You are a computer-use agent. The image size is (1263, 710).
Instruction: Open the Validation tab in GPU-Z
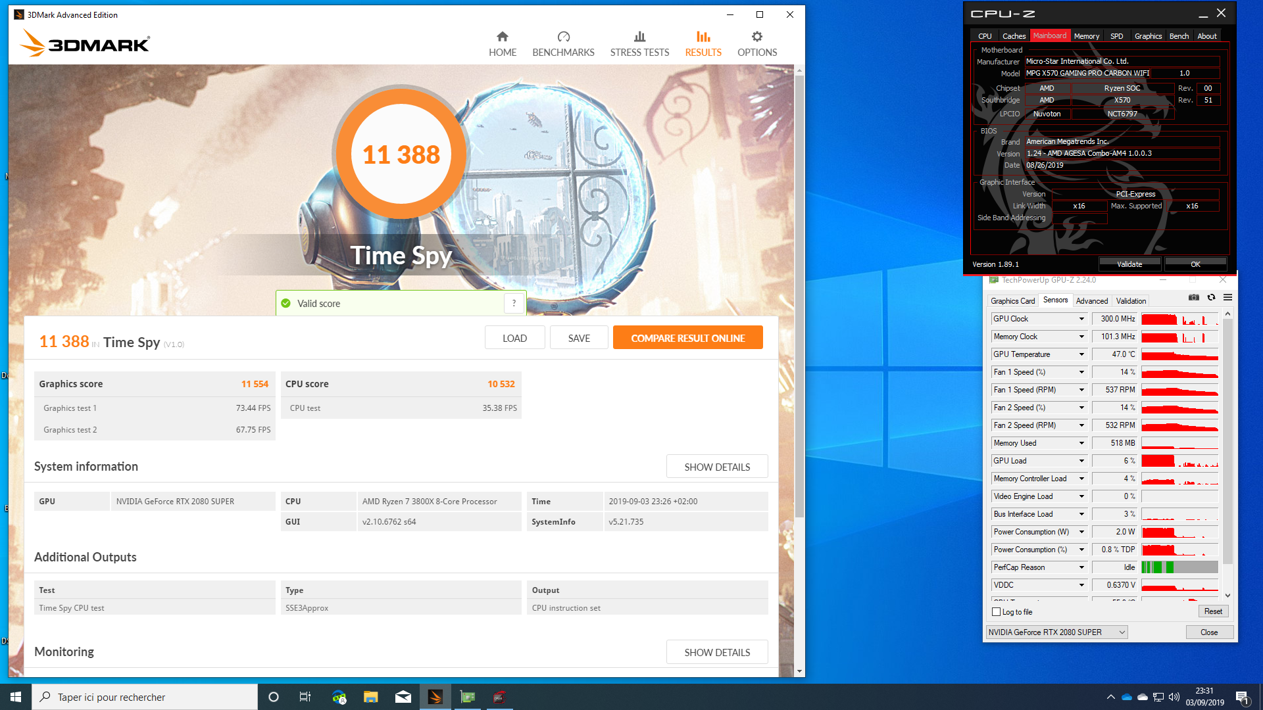click(1131, 300)
